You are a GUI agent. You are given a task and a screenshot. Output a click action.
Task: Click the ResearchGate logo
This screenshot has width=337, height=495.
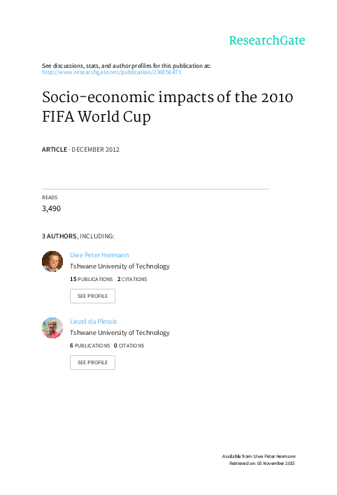tap(267, 41)
